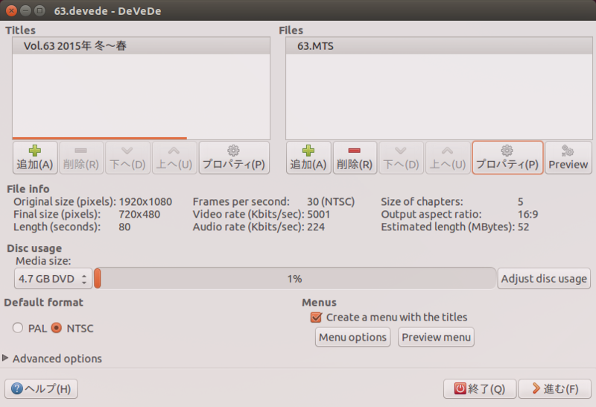Click the Length (seconds) value 80
This screenshot has width=596, height=407.
[124, 227]
